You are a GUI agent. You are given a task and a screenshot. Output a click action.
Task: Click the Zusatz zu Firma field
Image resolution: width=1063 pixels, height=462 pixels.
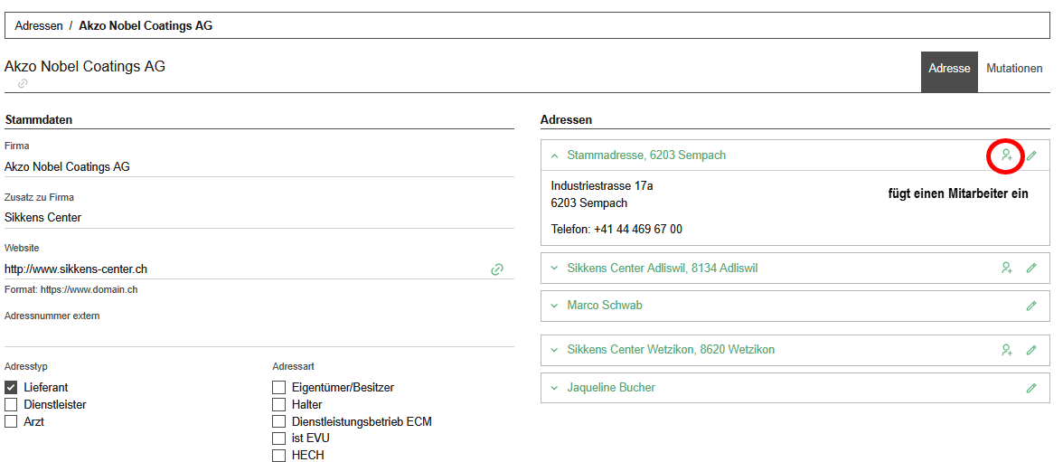coord(259,218)
